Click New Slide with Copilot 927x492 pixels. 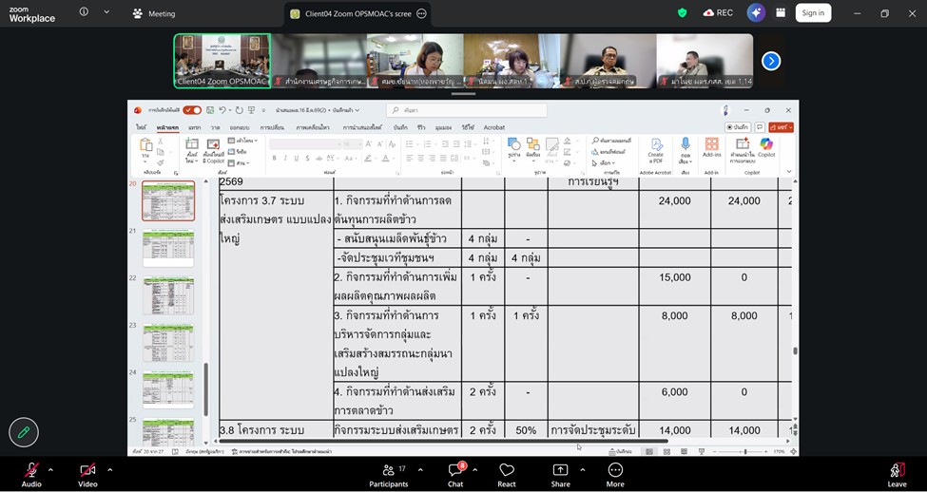point(213,143)
